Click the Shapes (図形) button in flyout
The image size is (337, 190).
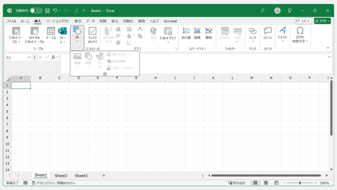click(x=89, y=61)
